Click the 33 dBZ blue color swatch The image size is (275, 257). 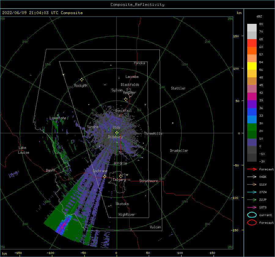(x=252, y=119)
